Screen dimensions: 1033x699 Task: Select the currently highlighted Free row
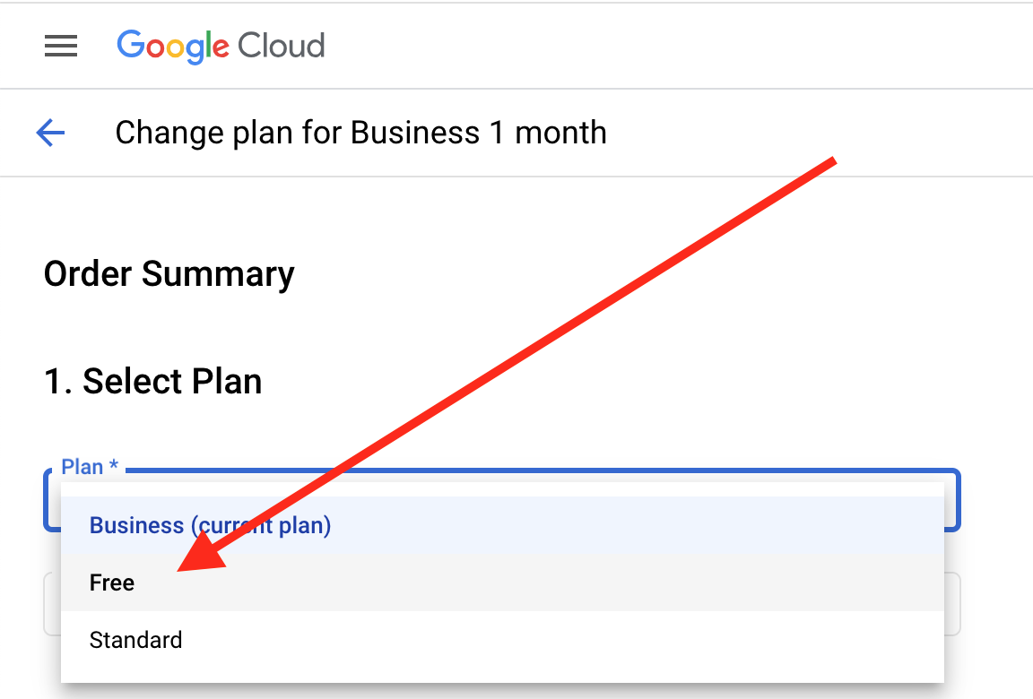point(111,582)
